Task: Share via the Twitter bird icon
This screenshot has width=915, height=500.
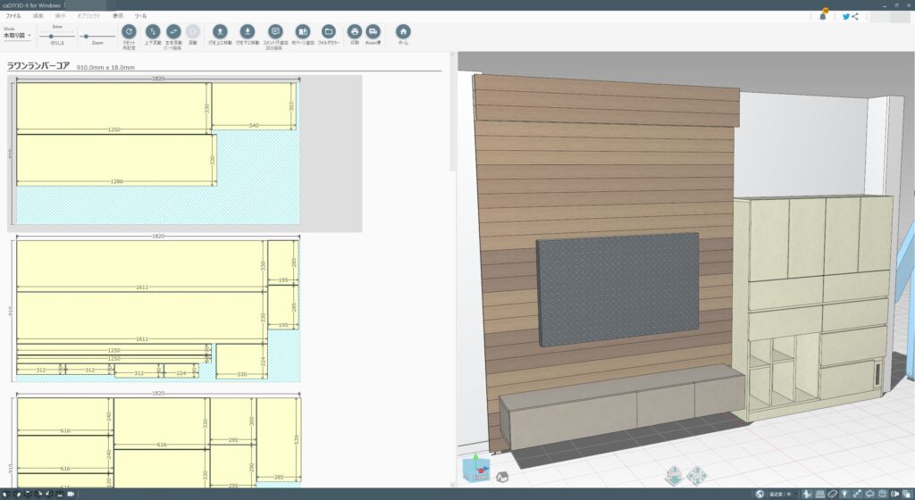Action: point(846,16)
